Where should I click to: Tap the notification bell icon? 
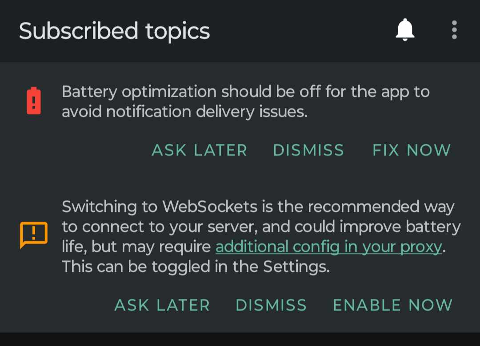coord(405,31)
